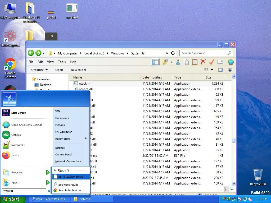Image resolution: width=271 pixels, height=203 pixels.
Task: Open the View menu
Action: tap(50, 62)
